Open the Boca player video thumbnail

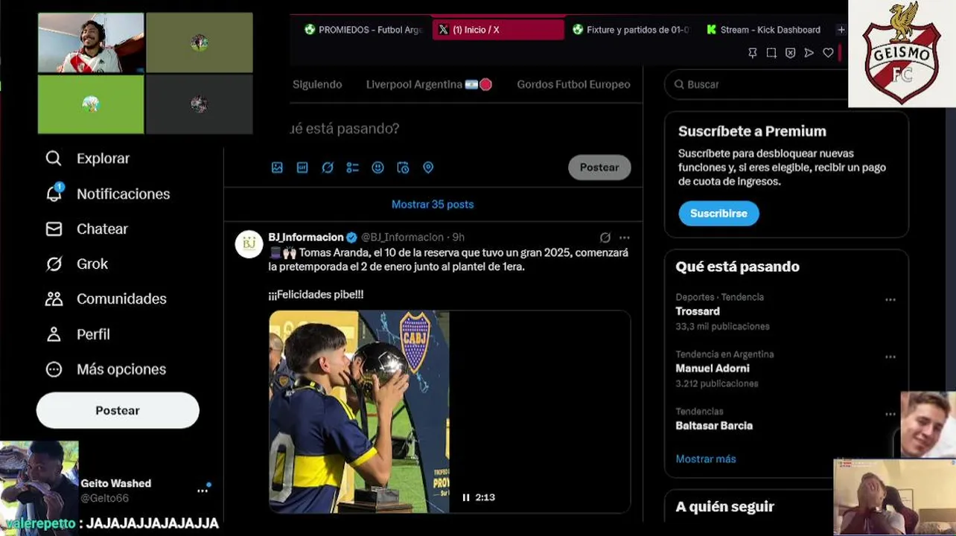450,412
